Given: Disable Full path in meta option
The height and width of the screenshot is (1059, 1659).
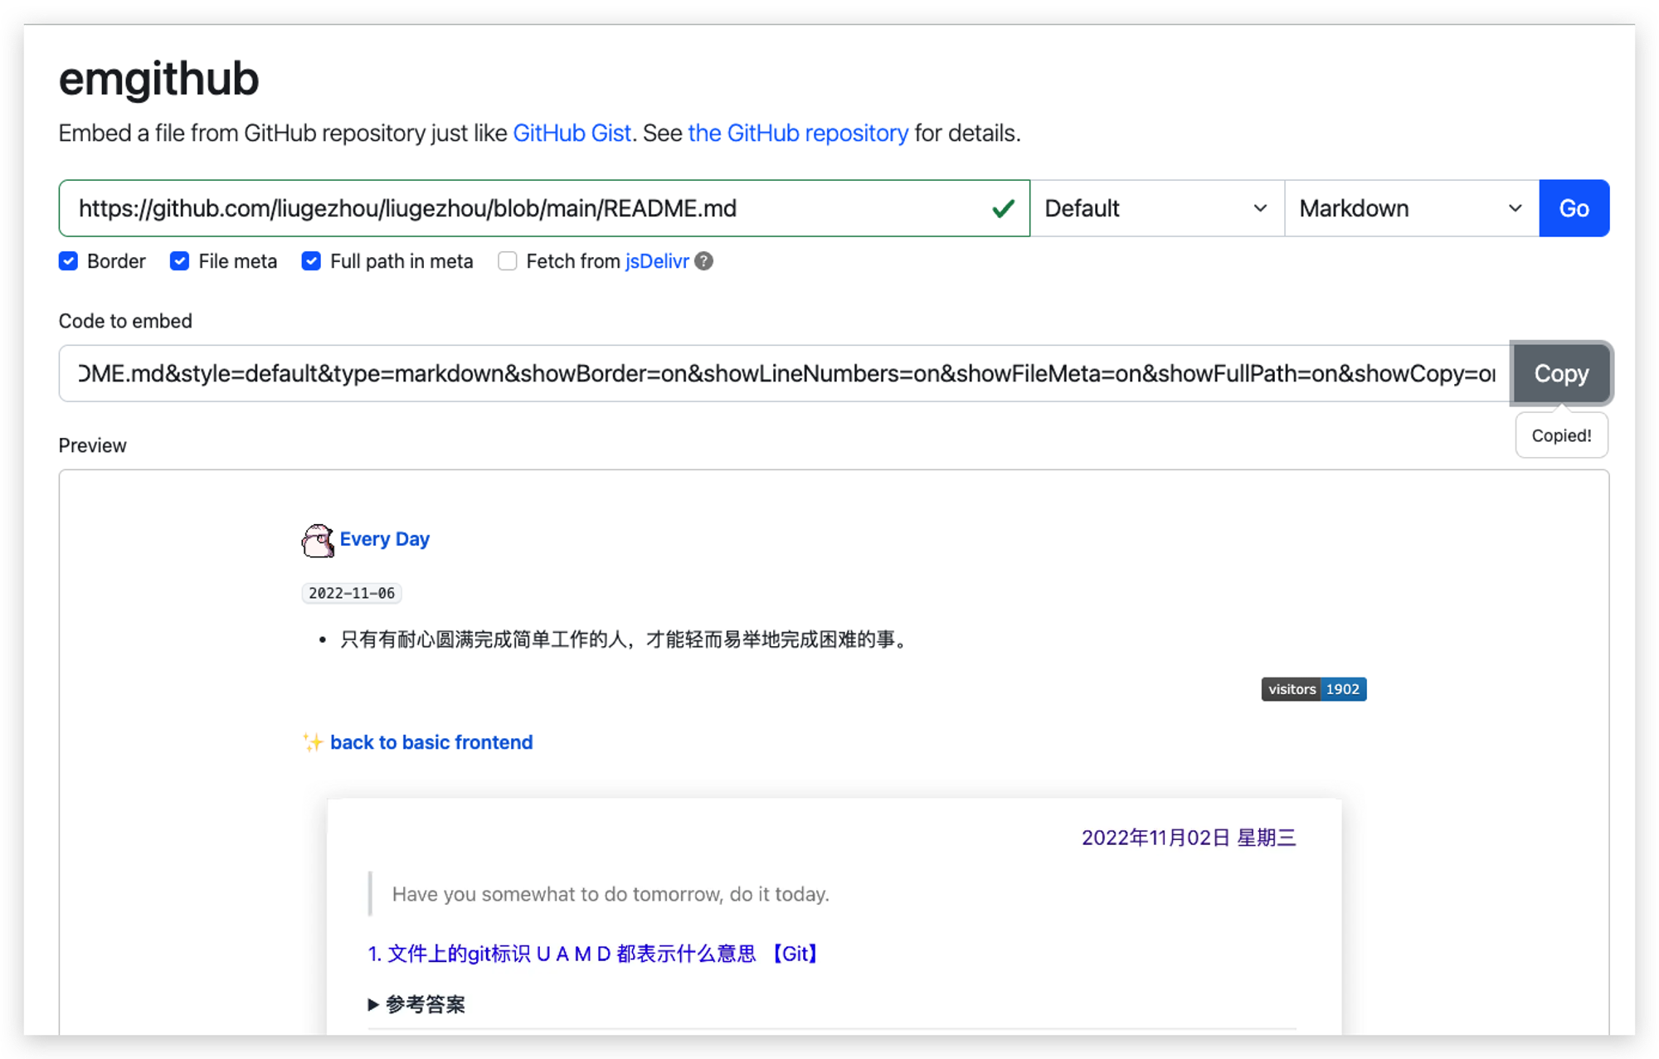Looking at the screenshot, I should (311, 261).
